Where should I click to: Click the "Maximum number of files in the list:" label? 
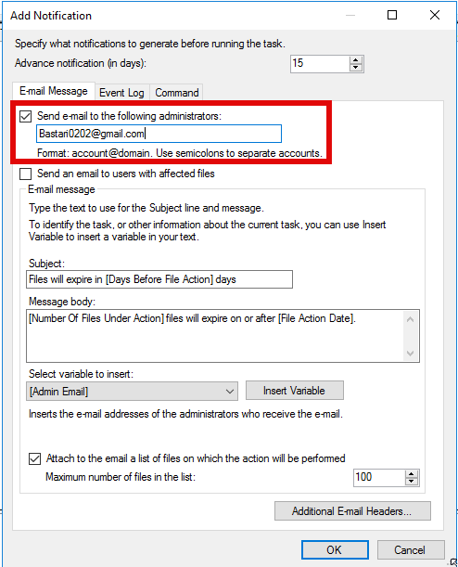[x=121, y=477]
